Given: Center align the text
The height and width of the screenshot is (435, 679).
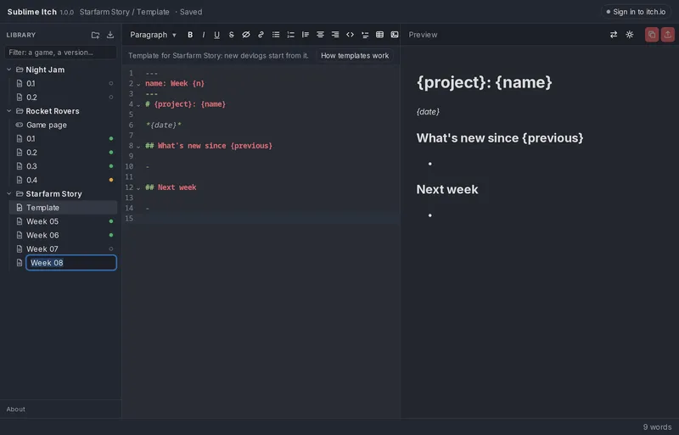Looking at the screenshot, I should [x=320, y=35].
